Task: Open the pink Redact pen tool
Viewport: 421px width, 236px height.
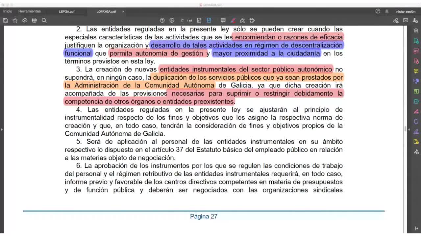Action: (x=416, y=111)
